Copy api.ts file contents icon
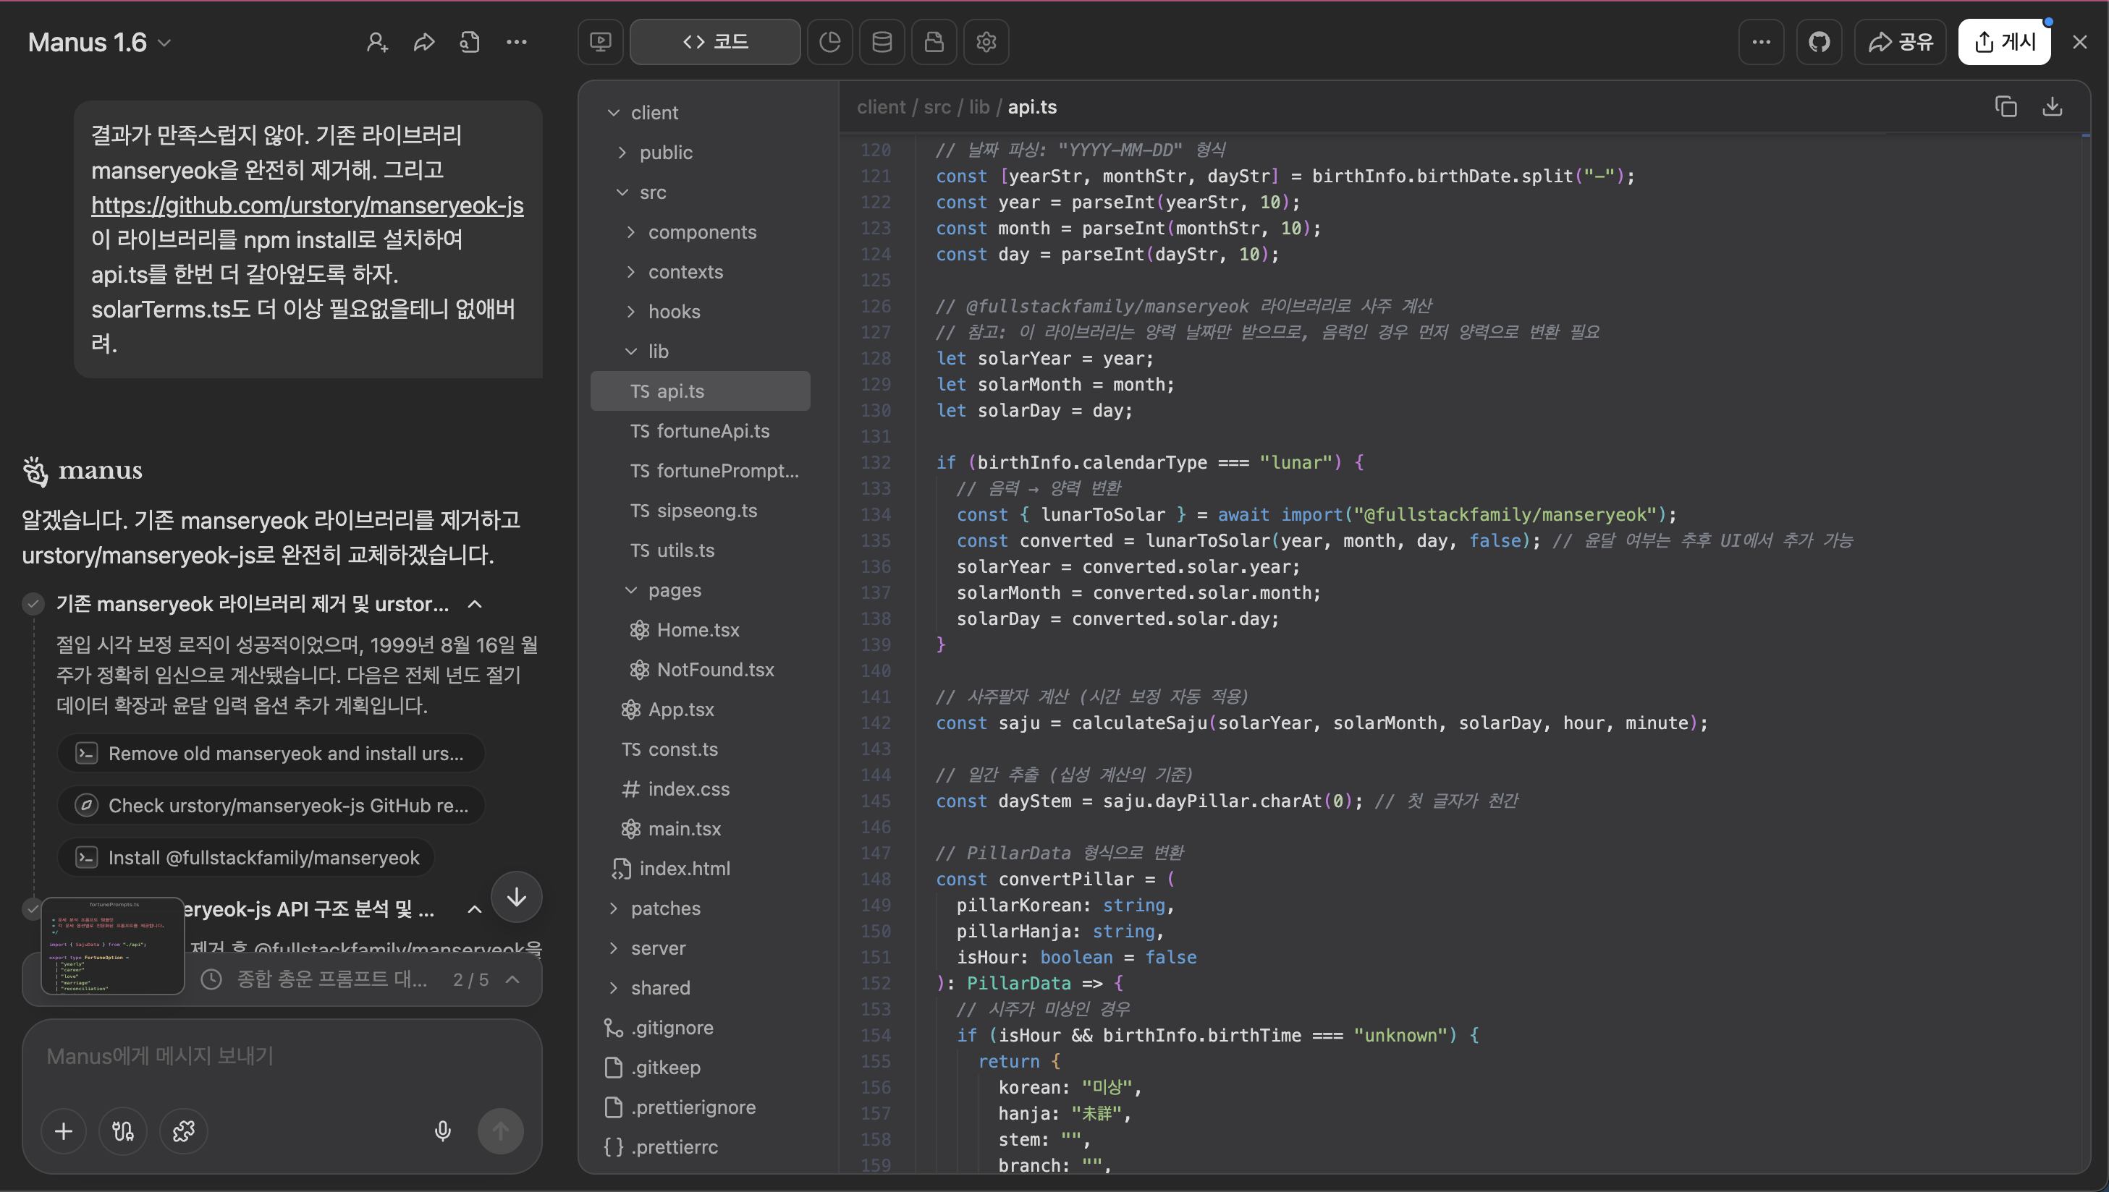The width and height of the screenshot is (2109, 1192). point(2005,106)
